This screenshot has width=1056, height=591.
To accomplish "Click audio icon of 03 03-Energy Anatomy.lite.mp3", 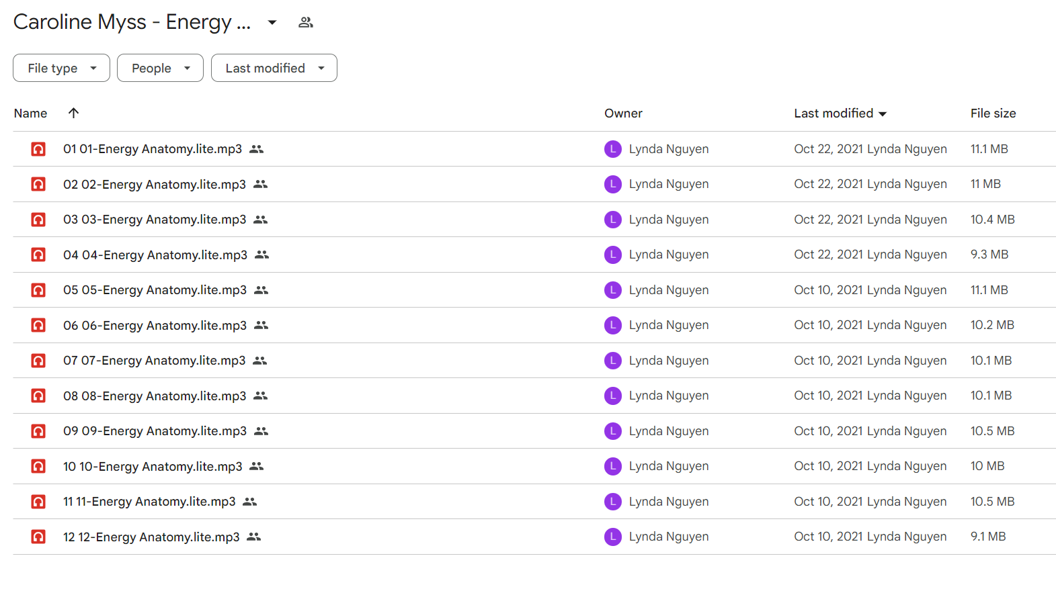I will coord(38,220).
